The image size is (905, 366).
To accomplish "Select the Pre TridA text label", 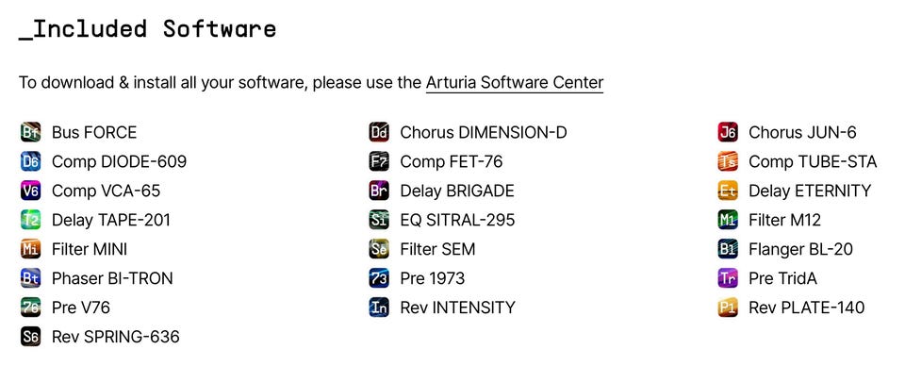I will [782, 278].
